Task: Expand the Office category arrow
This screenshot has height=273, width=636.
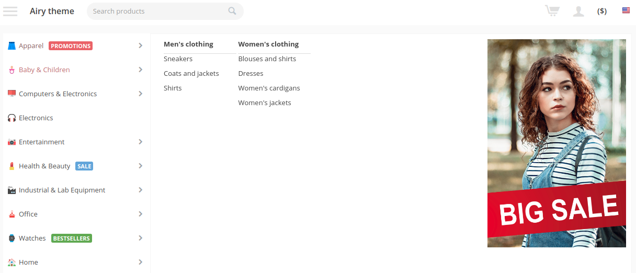Action: tap(140, 214)
